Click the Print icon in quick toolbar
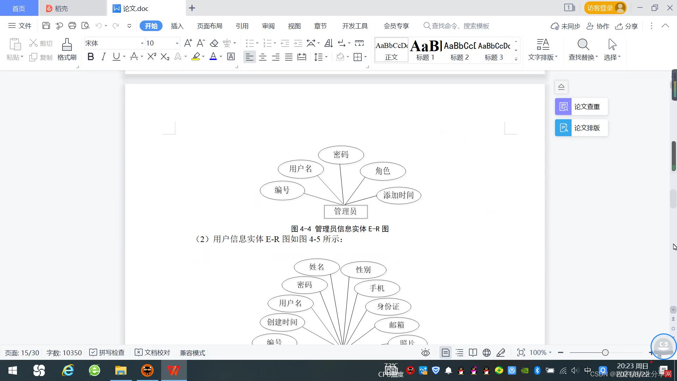The image size is (677, 381). [x=72, y=26]
